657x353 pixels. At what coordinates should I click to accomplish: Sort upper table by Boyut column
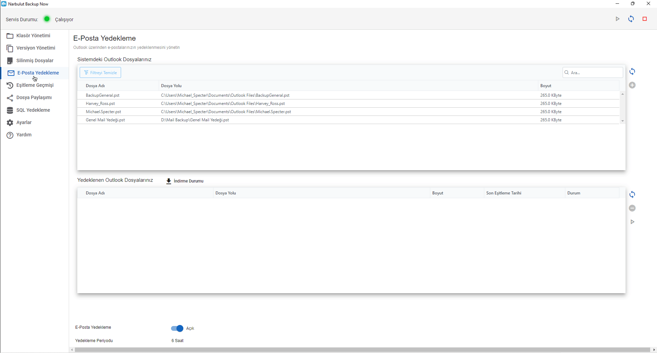(546, 86)
